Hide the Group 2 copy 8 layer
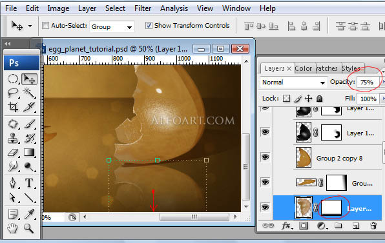 point(265,157)
